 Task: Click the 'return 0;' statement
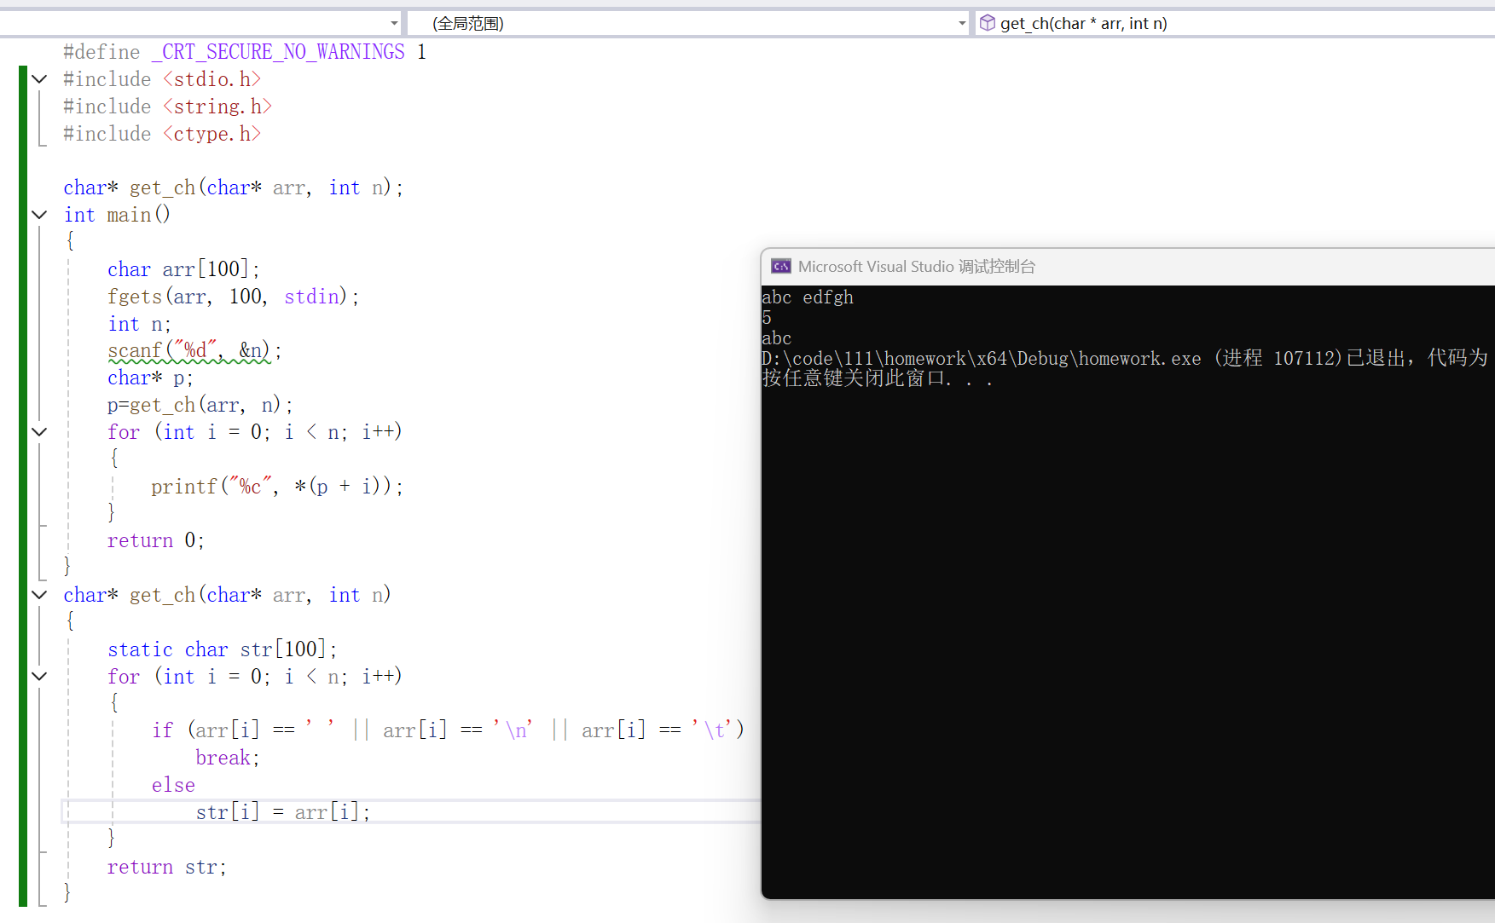click(155, 540)
